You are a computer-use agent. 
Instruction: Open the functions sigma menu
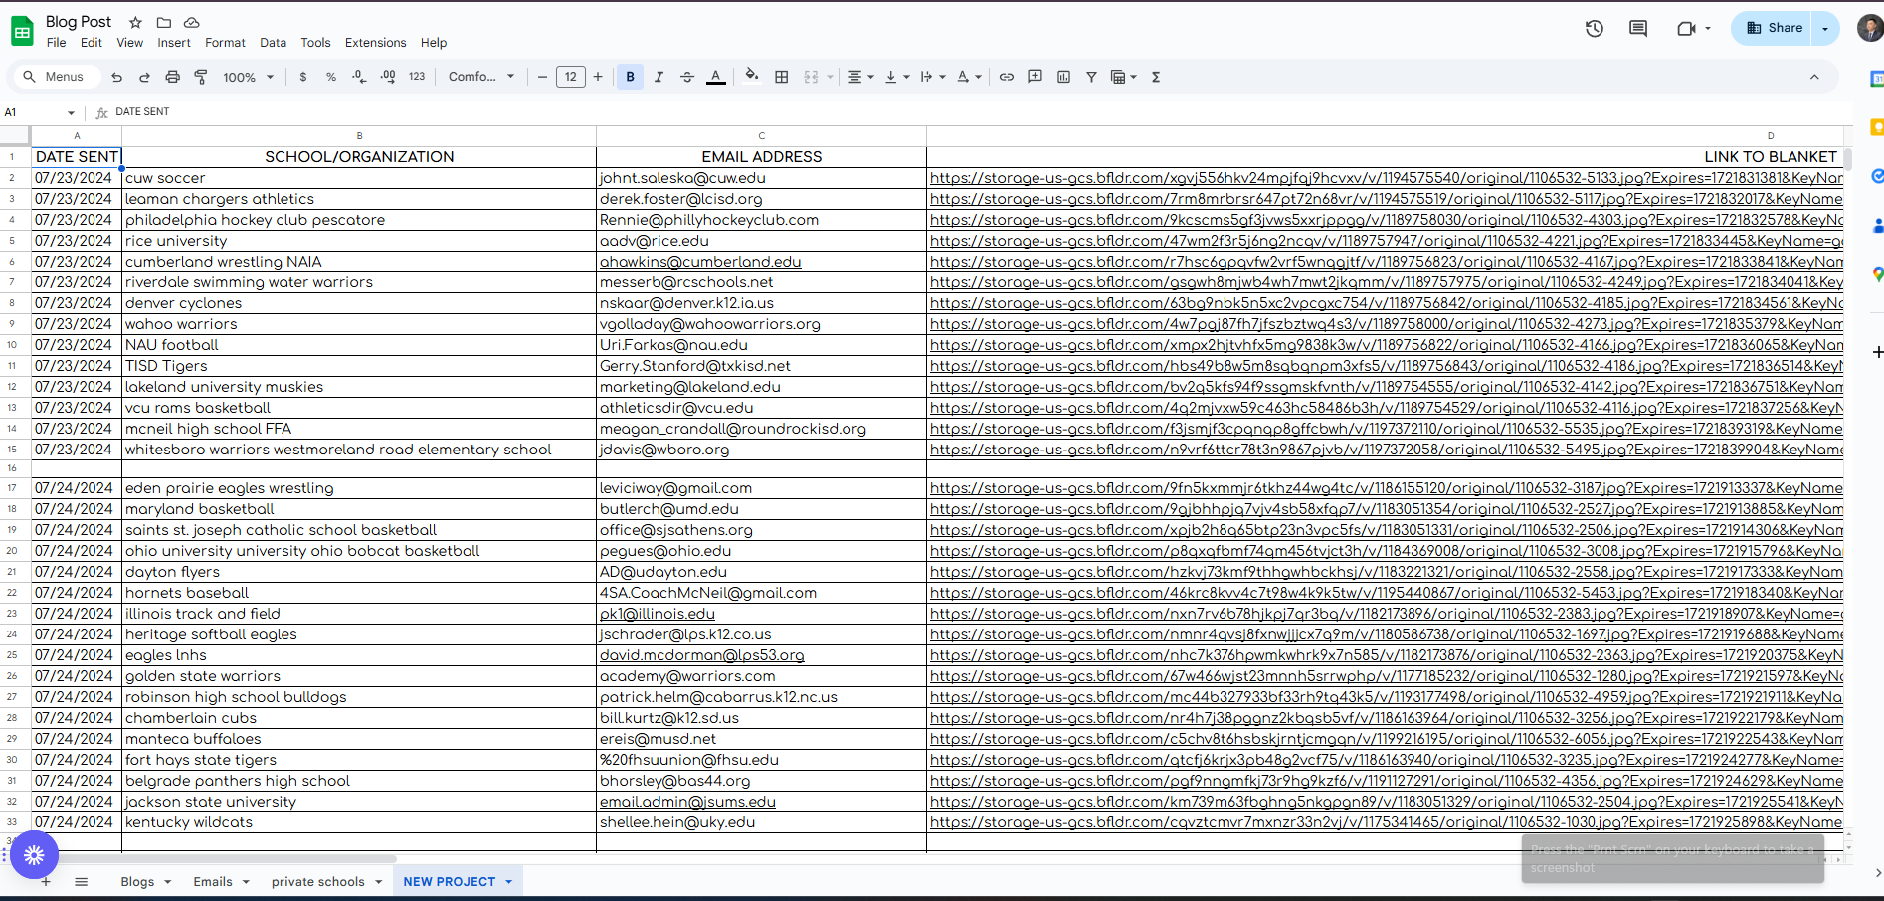pos(1155,76)
